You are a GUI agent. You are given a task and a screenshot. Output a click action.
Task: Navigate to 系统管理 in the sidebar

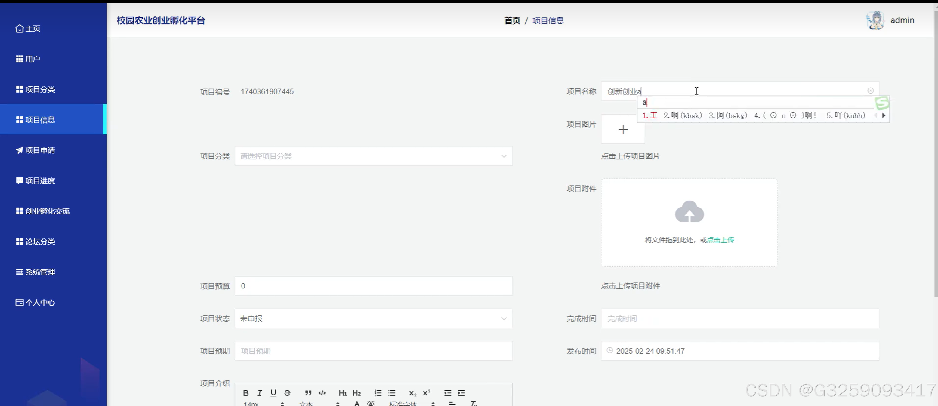click(40, 272)
